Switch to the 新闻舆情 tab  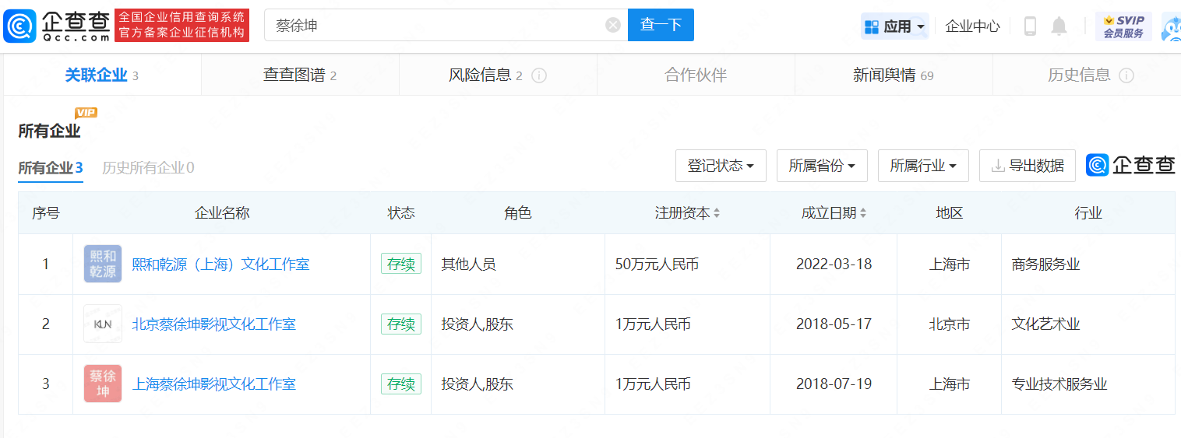[x=894, y=75]
